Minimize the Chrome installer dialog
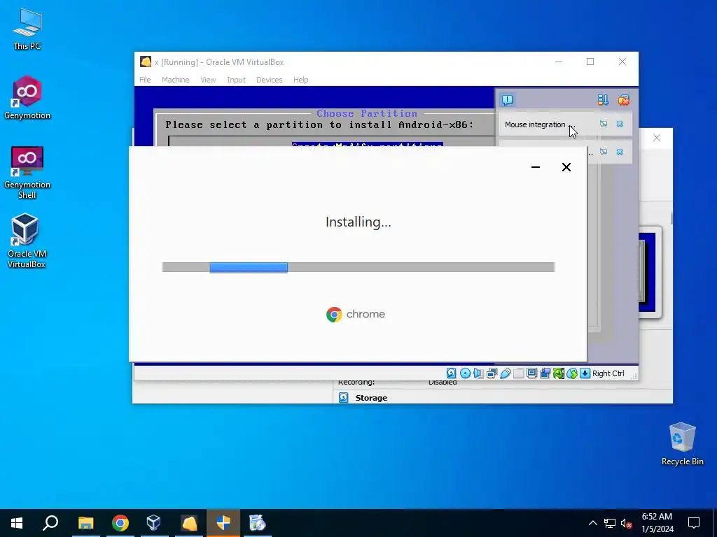Image resolution: width=717 pixels, height=537 pixels. pos(536,167)
